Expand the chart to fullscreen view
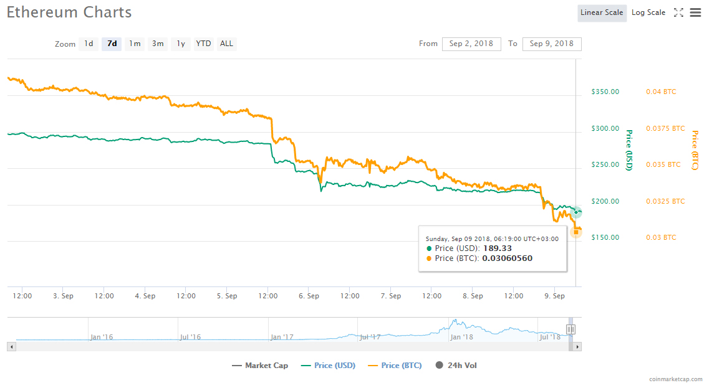This screenshot has height=388, width=717. tap(678, 12)
